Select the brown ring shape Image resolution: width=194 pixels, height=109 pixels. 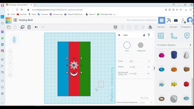pyautogui.click(x=161, y=99)
